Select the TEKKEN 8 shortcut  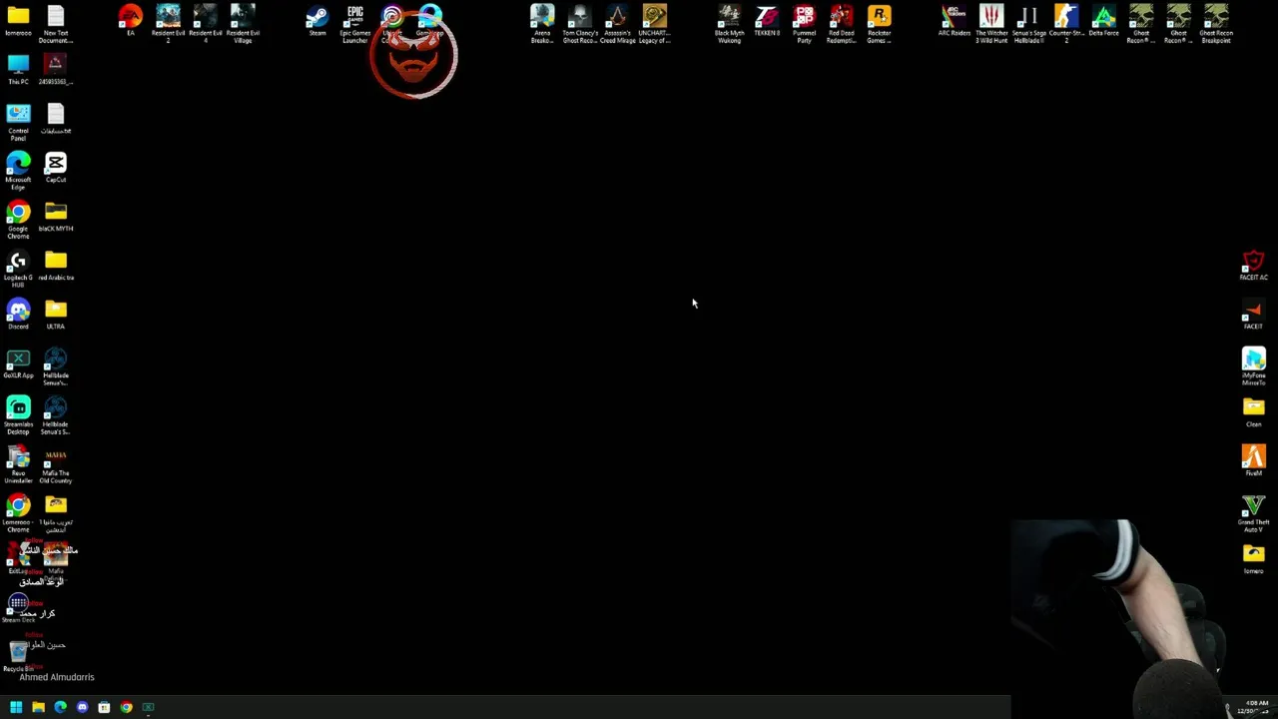[x=767, y=20]
